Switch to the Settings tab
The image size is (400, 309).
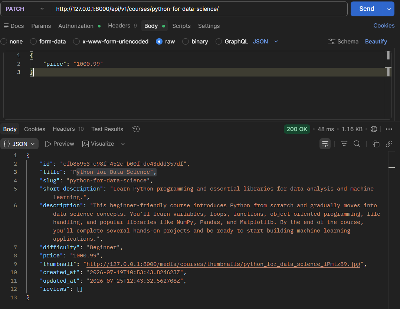point(209,26)
